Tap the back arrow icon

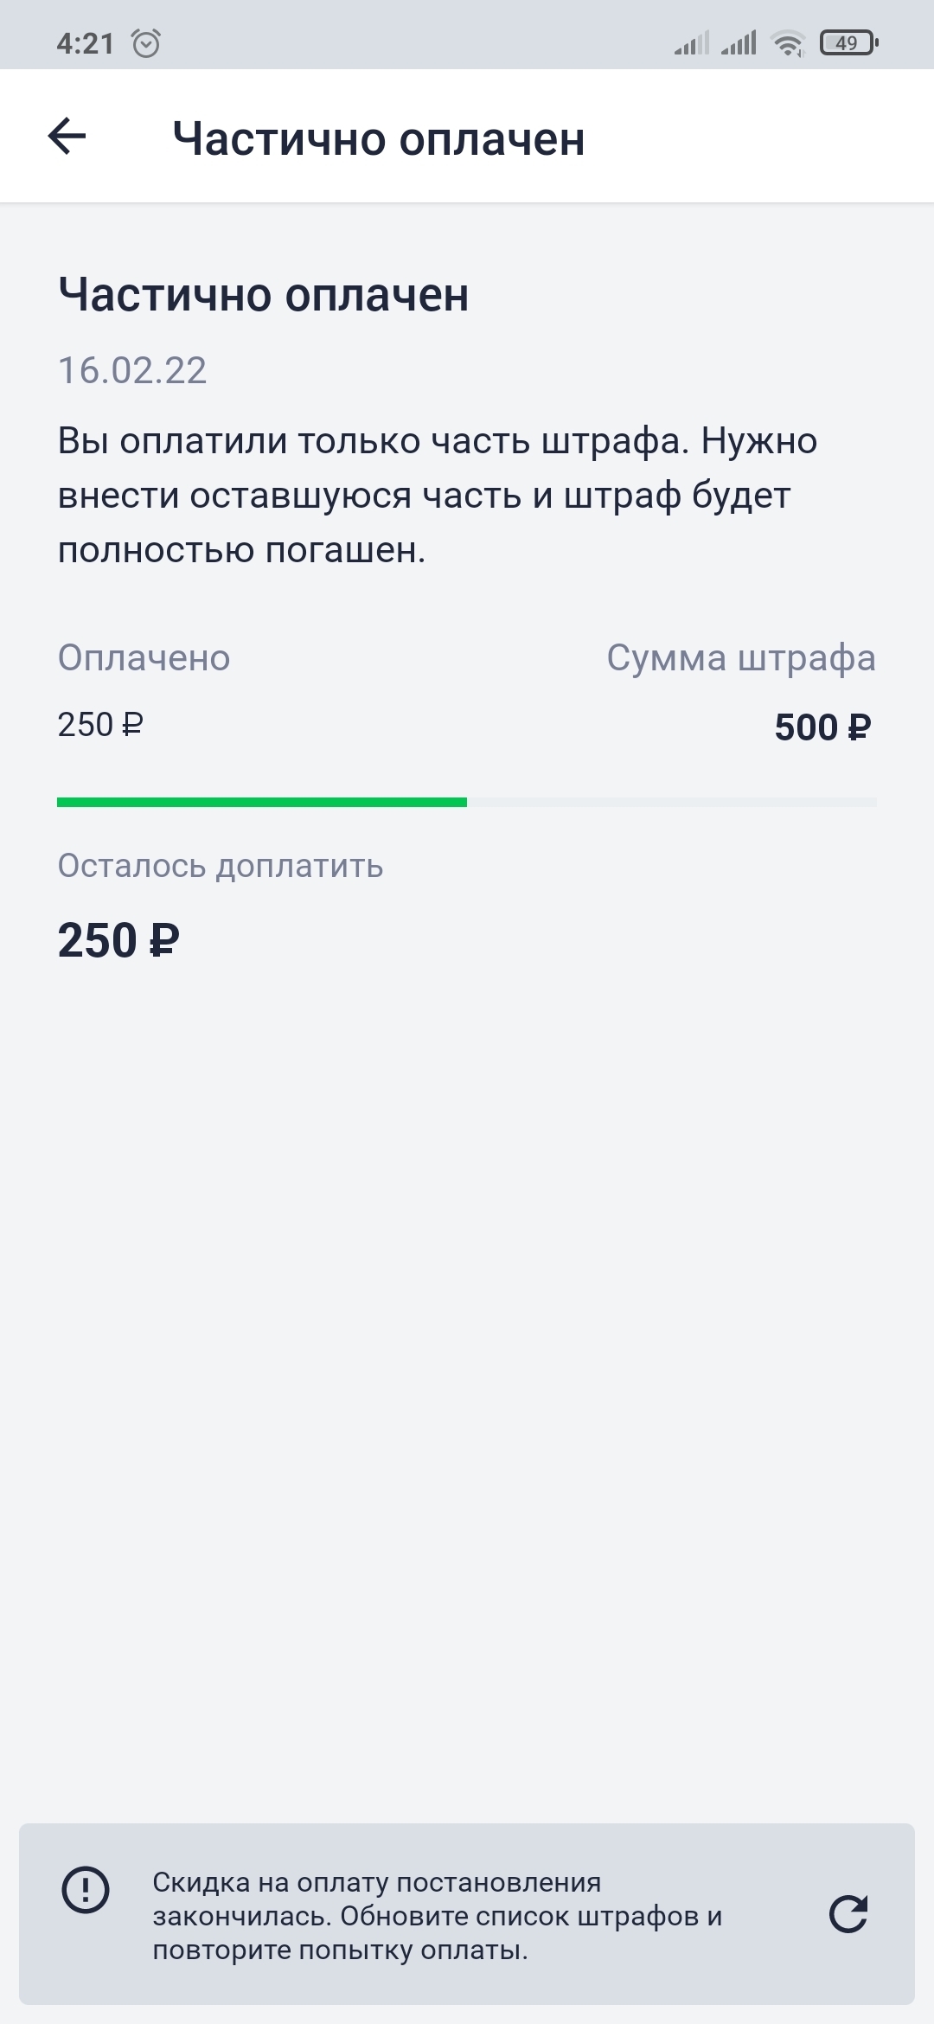(67, 137)
